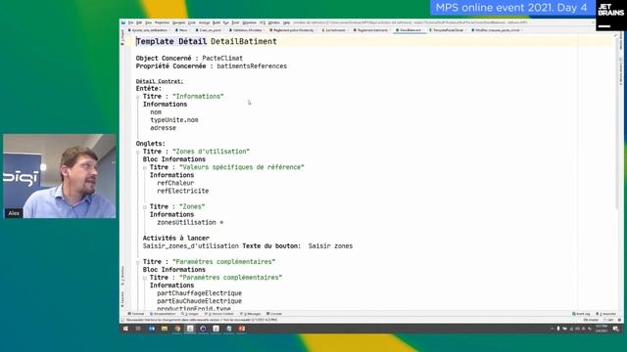627x352 pixels.
Task: Open the Window menu
Action: pyautogui.click(x=274, y=22)
